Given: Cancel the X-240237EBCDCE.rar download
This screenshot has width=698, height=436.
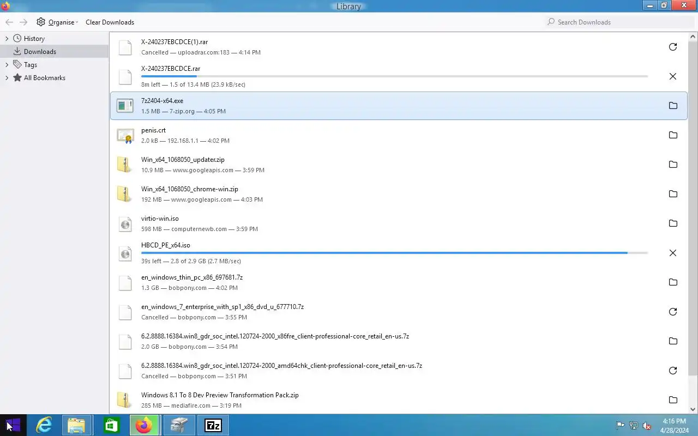Looking at the screenshot, I should (x=673, y=76).
